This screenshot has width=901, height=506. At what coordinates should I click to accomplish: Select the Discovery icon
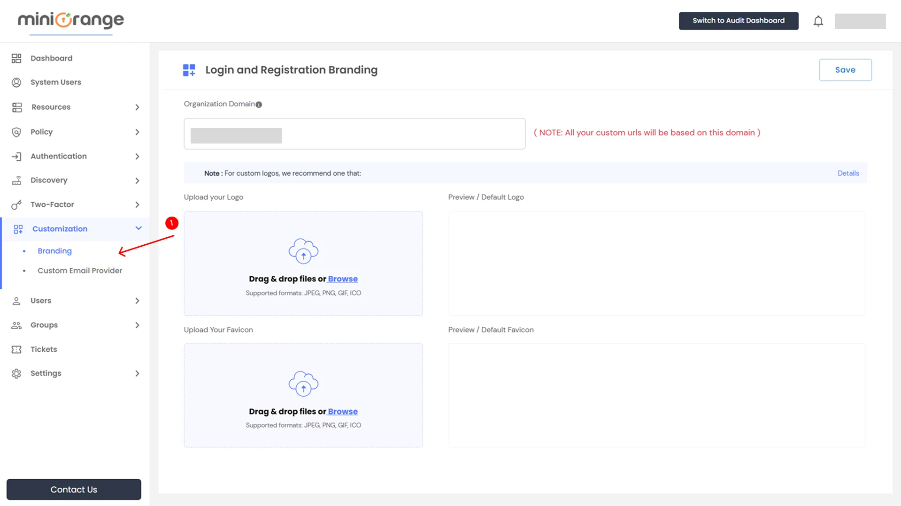[x=17, y=180]
